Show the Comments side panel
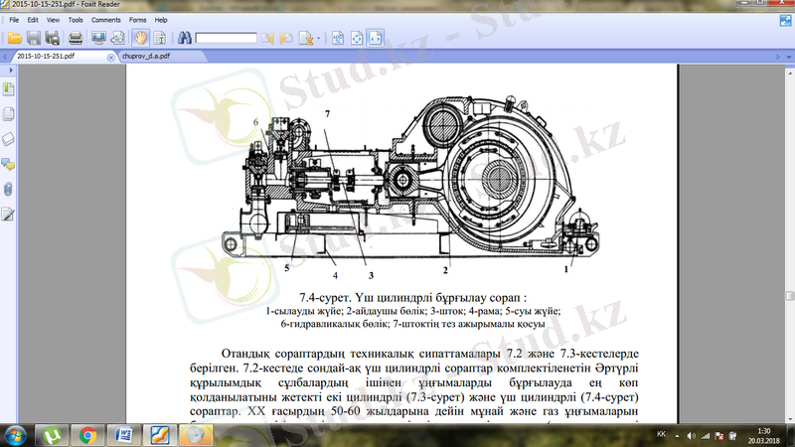The height and width of the screenshot is (447, 795). [x=8, y=164]
